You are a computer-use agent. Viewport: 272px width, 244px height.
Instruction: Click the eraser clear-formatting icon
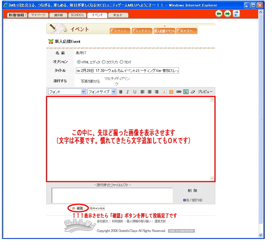point(193,92)
